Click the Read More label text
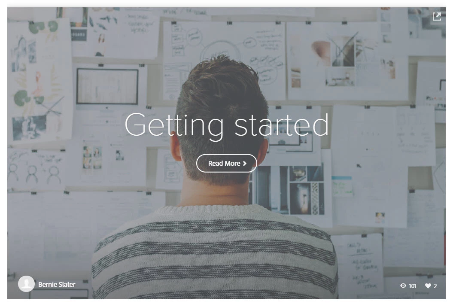 (x=224, y=163)
